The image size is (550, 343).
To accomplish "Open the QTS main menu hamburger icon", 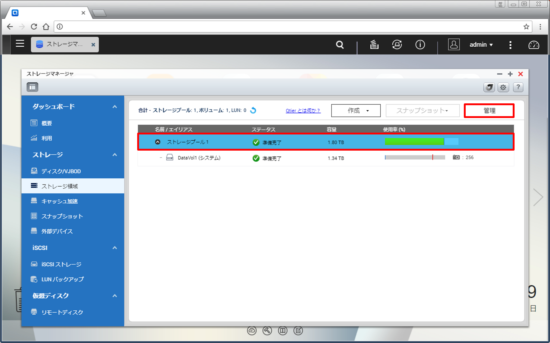I will (x=20, y=44).
